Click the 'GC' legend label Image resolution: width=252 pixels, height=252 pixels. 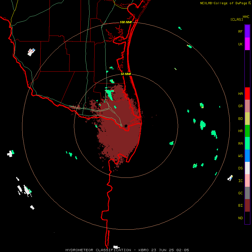[240, 193]
